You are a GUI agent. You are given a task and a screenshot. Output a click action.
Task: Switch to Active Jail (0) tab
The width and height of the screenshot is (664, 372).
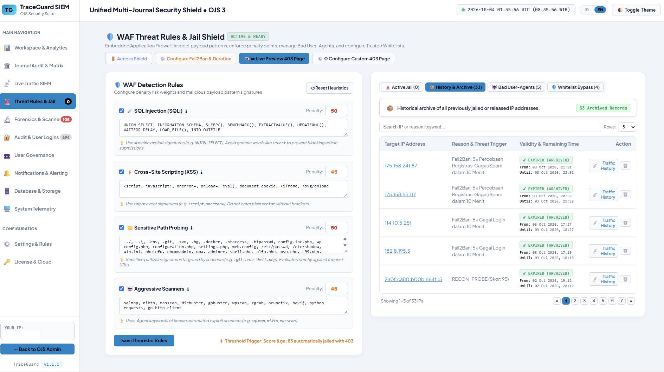pos(402,87)
